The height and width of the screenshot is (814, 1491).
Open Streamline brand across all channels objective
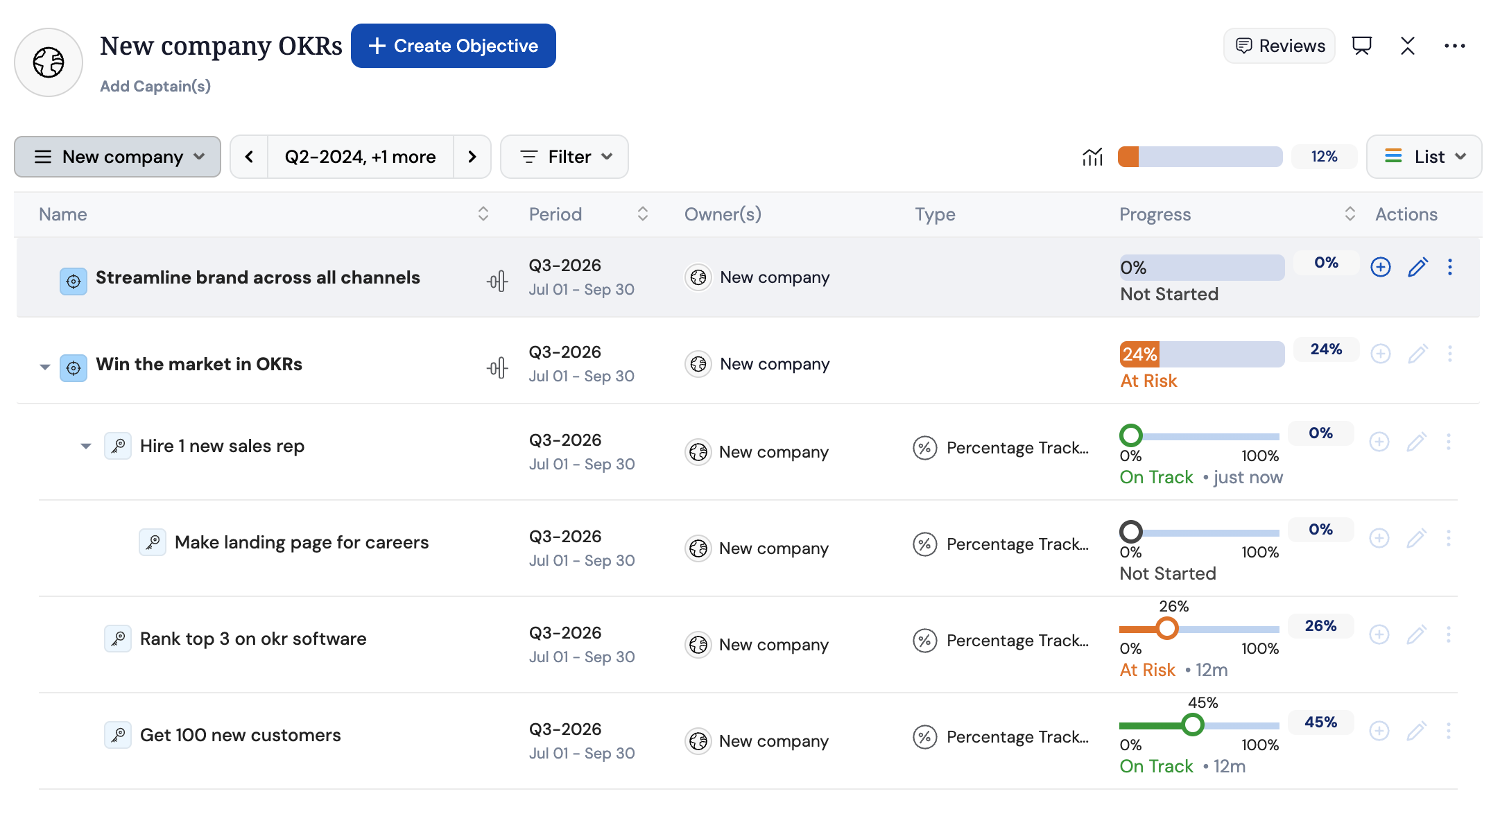tap(258, 277)
